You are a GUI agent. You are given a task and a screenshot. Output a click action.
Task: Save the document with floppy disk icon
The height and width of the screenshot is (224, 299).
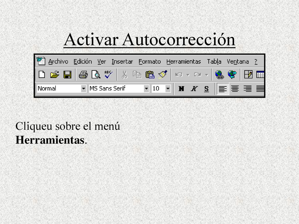(67, 74)
